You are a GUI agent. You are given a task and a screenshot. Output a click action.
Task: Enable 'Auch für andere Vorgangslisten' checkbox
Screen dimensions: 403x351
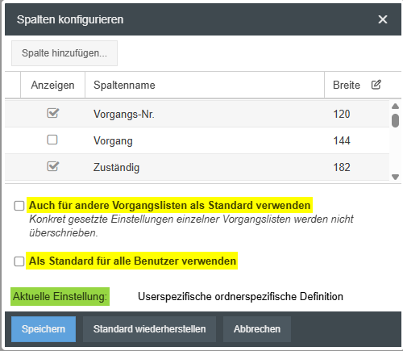click(19, 206)
